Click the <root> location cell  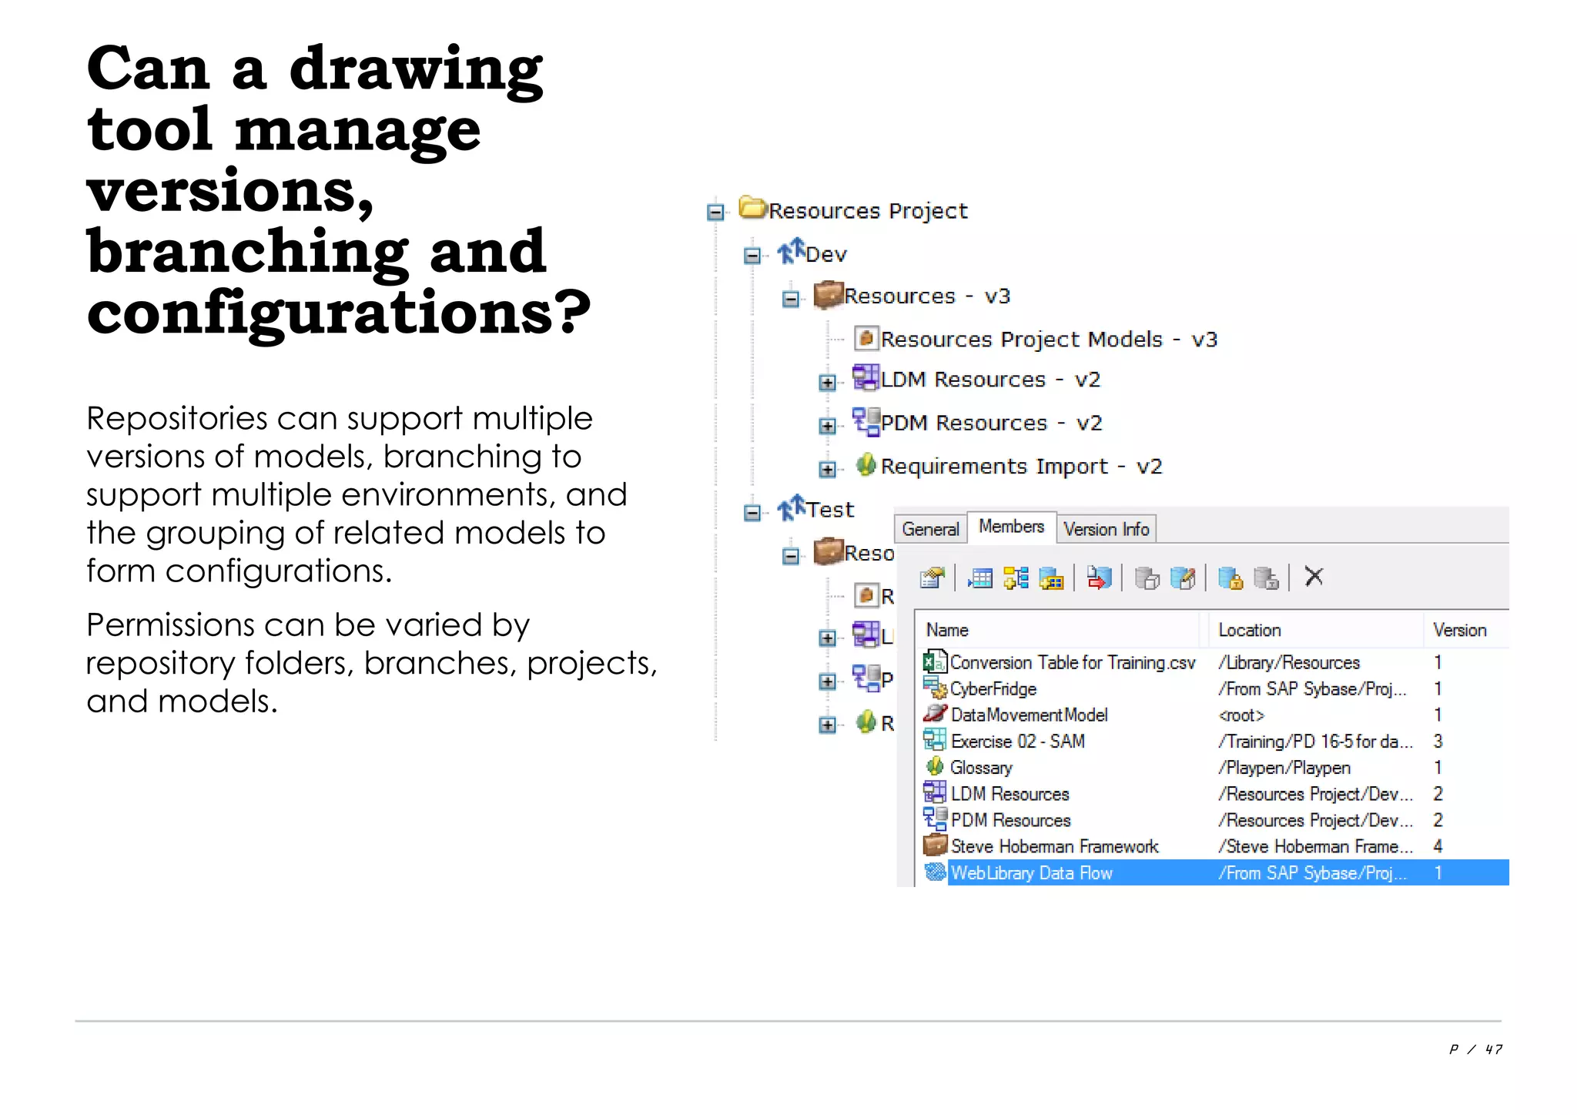click(x=1241, y=715)
